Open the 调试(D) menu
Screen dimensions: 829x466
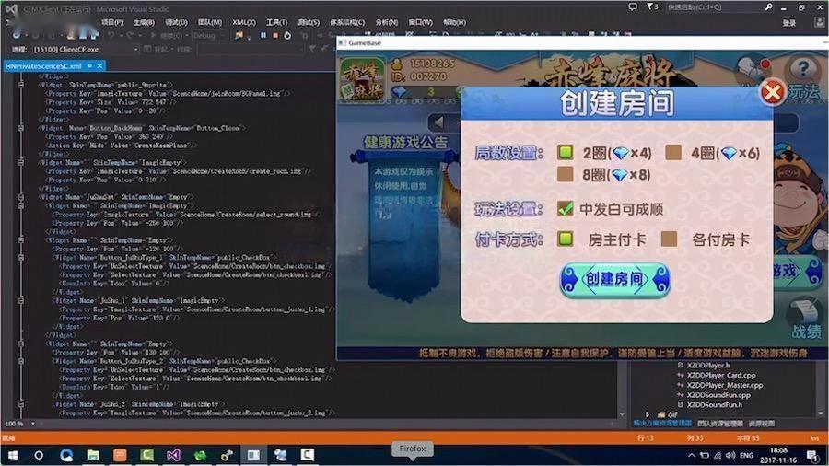[176, 22]
